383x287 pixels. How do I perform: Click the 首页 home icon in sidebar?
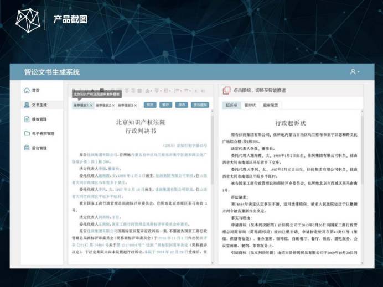[x=27, y=91]
